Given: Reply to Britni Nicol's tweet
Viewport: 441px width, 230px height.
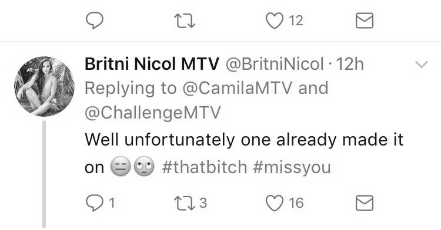Looking at the screenshot, I should pos(95,203).
